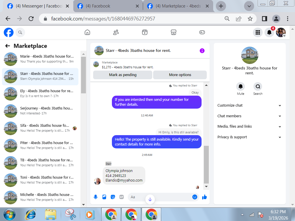The height and width of the screenshot is (221, 295).
Task: Open Windows Explorer folder in taskbar
Action: click(51, 214)
